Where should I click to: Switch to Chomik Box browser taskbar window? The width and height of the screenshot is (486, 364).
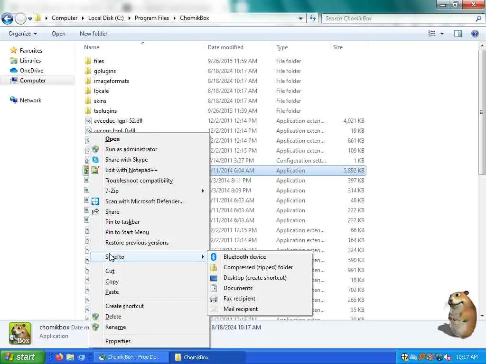(x=131, y=357)
